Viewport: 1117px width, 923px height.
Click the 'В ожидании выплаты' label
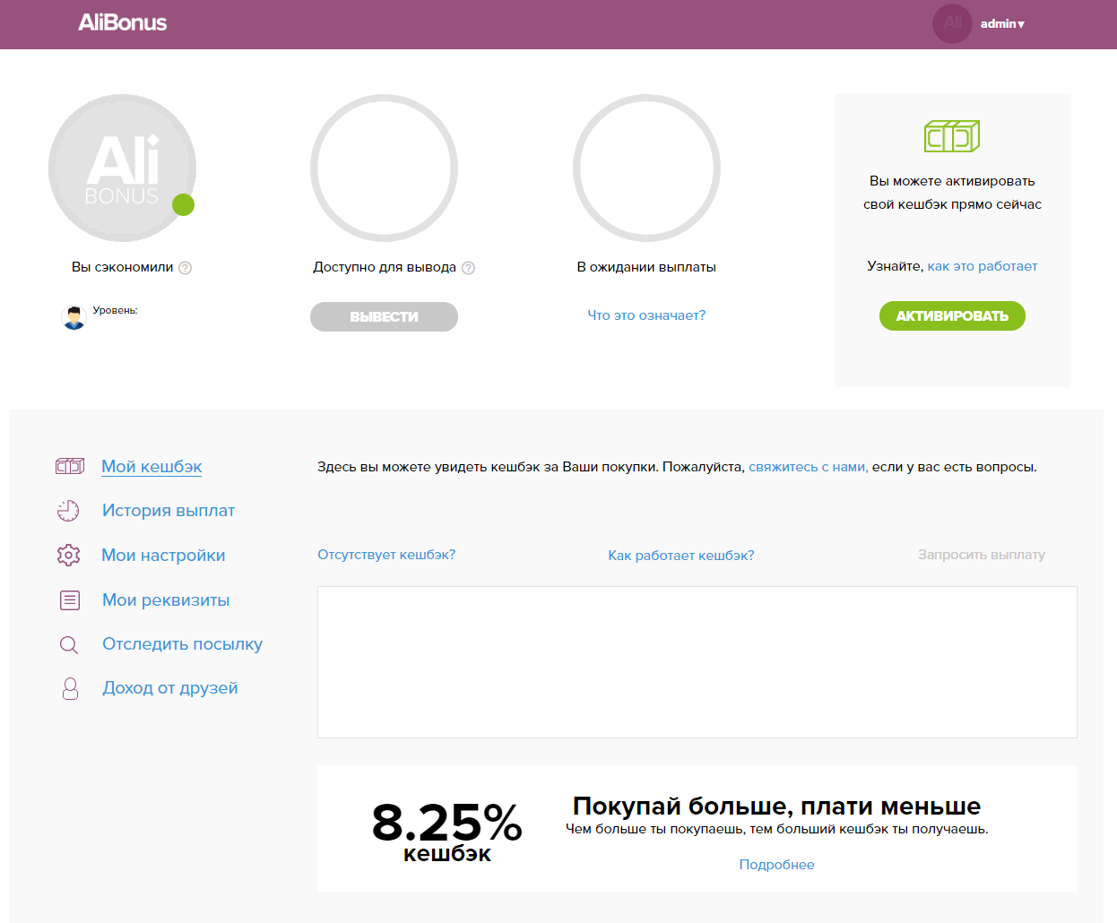point(646,267)
